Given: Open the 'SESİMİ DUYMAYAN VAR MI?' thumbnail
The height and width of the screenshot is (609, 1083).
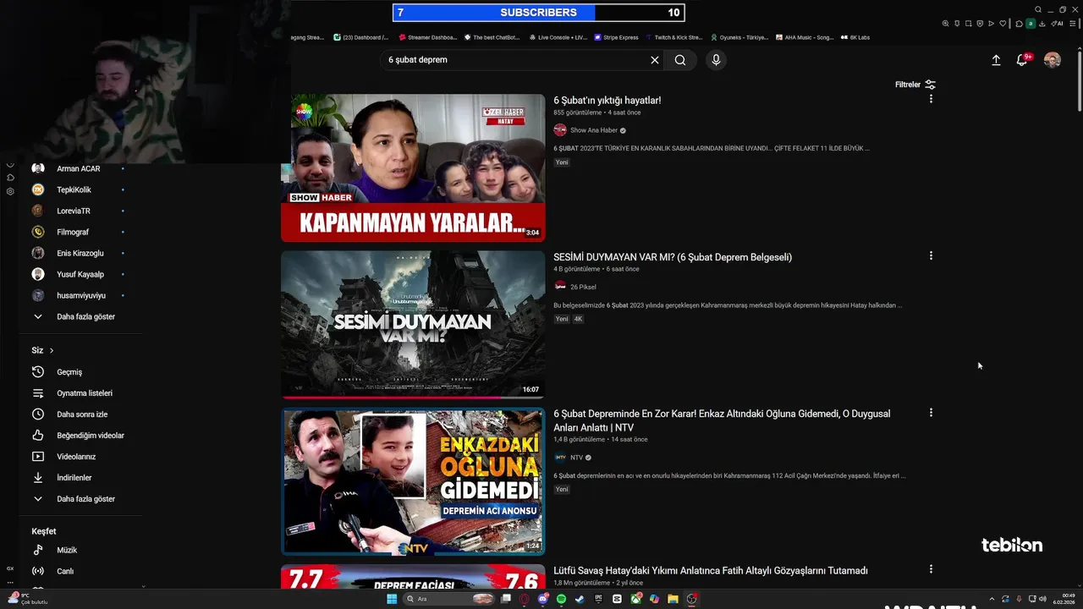Looking at the screenshot, I should click(x=413, y=325).
